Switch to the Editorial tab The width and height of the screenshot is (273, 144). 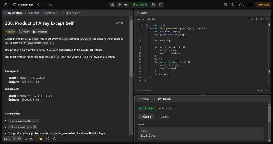(x=32, y=13)
